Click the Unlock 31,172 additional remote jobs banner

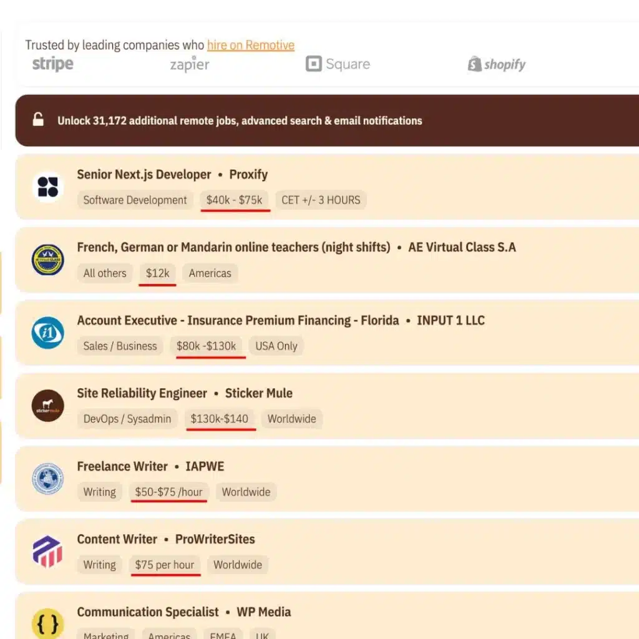coord(327,120)
